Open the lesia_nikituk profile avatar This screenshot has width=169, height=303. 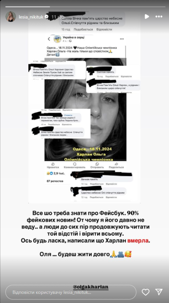coord(11,17)
